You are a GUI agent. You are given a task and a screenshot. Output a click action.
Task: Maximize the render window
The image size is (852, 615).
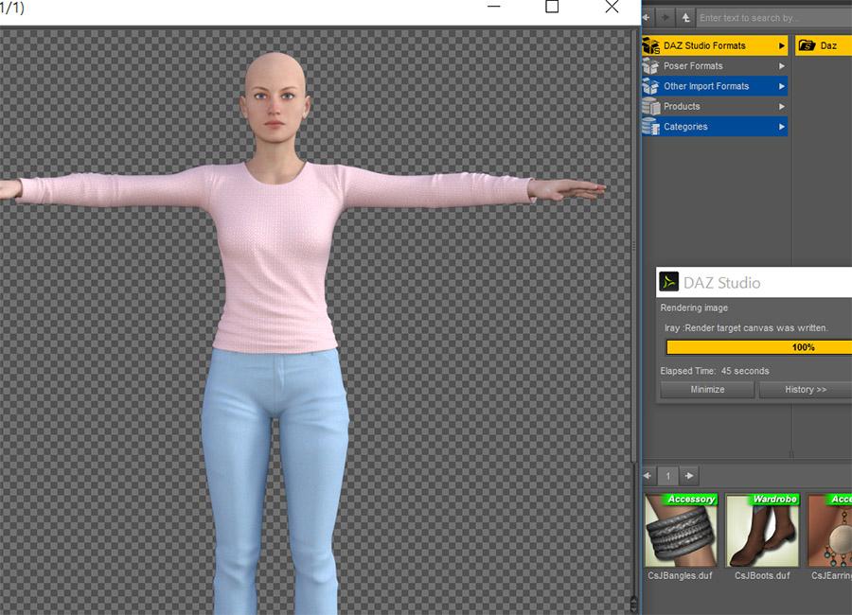tap(552, 7)
